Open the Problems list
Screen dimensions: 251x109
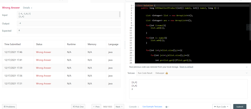coord(9,107)
